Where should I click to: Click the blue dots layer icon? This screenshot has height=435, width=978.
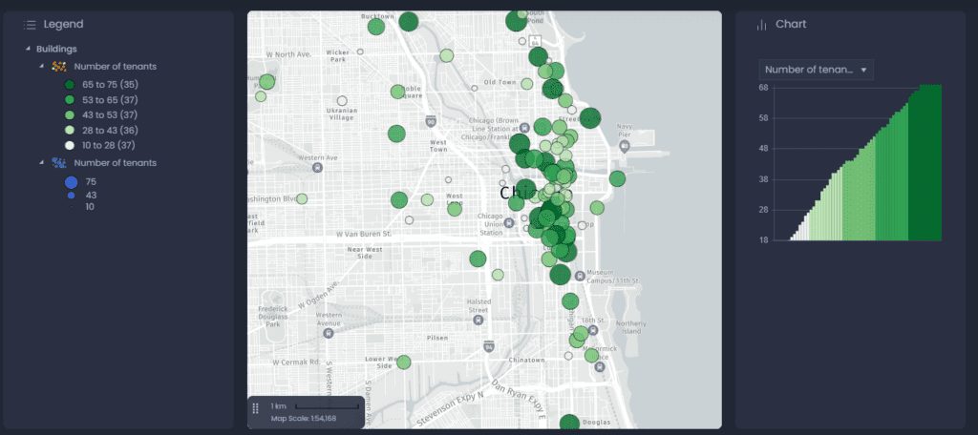coord(59,163)
